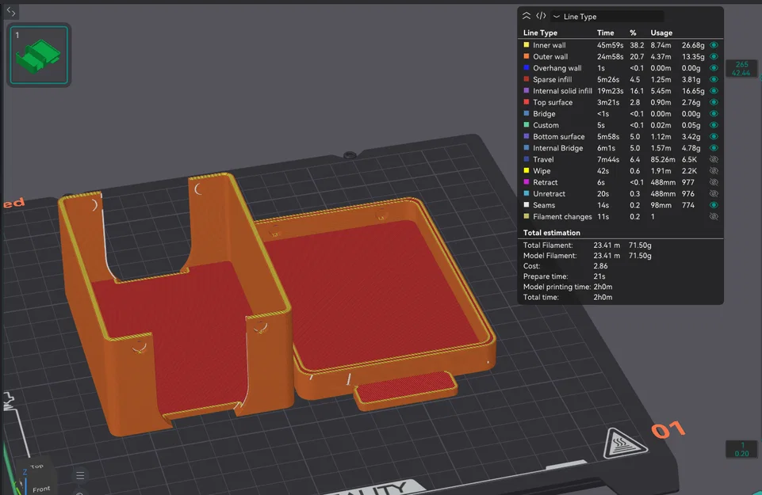Click the purple Internal solid infill swatch
This screenshot has width=762, height=495.
click(x=527, y=90)
